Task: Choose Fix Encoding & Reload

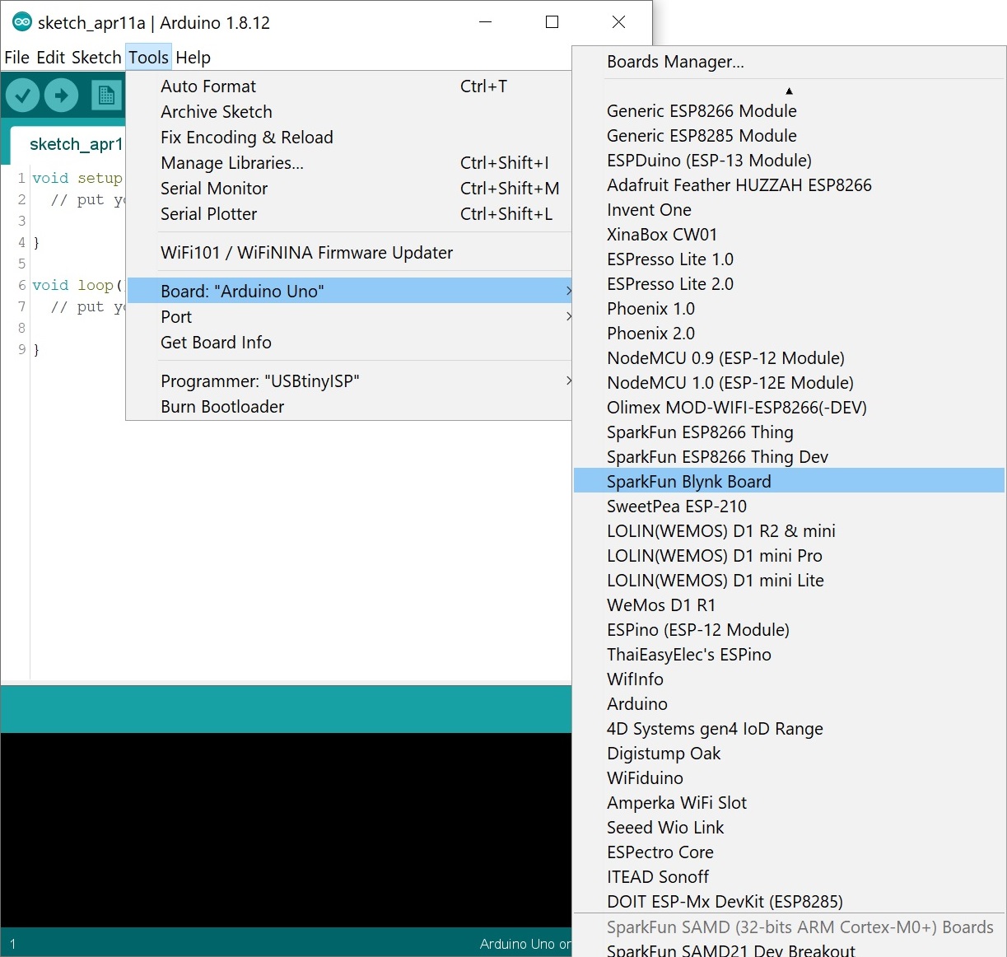Action: point(348,138)
